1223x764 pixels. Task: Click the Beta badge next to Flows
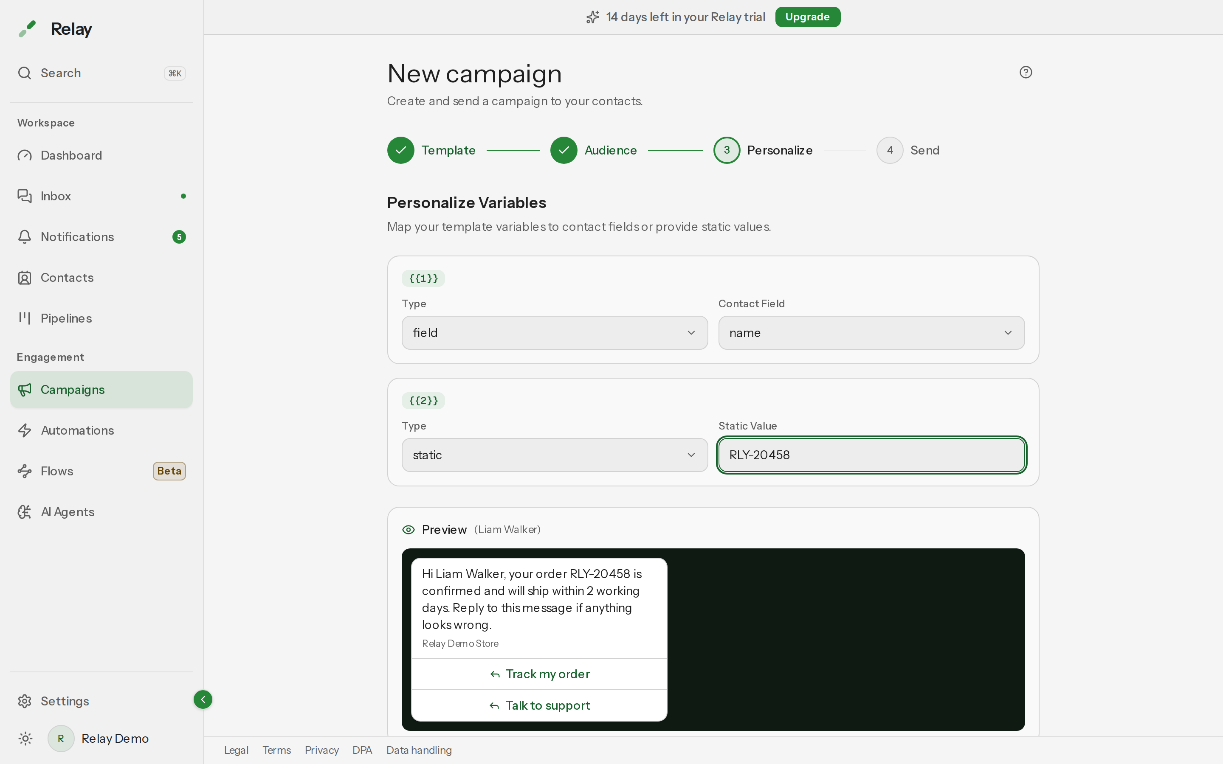tap(169, 471)
